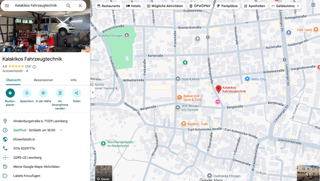320x181 pixels.
Task: Send to smartphone icon
Action: point(60,93)
